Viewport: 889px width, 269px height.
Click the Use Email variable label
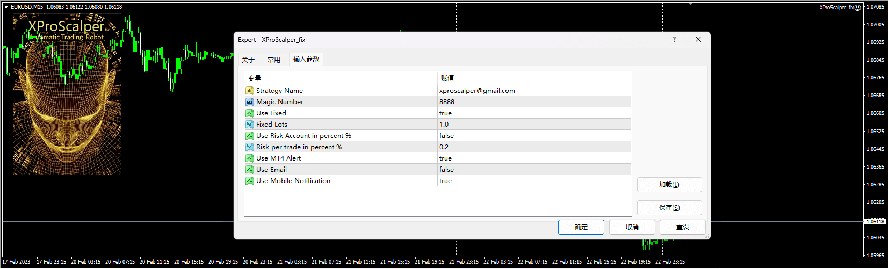tap(271, 170)
